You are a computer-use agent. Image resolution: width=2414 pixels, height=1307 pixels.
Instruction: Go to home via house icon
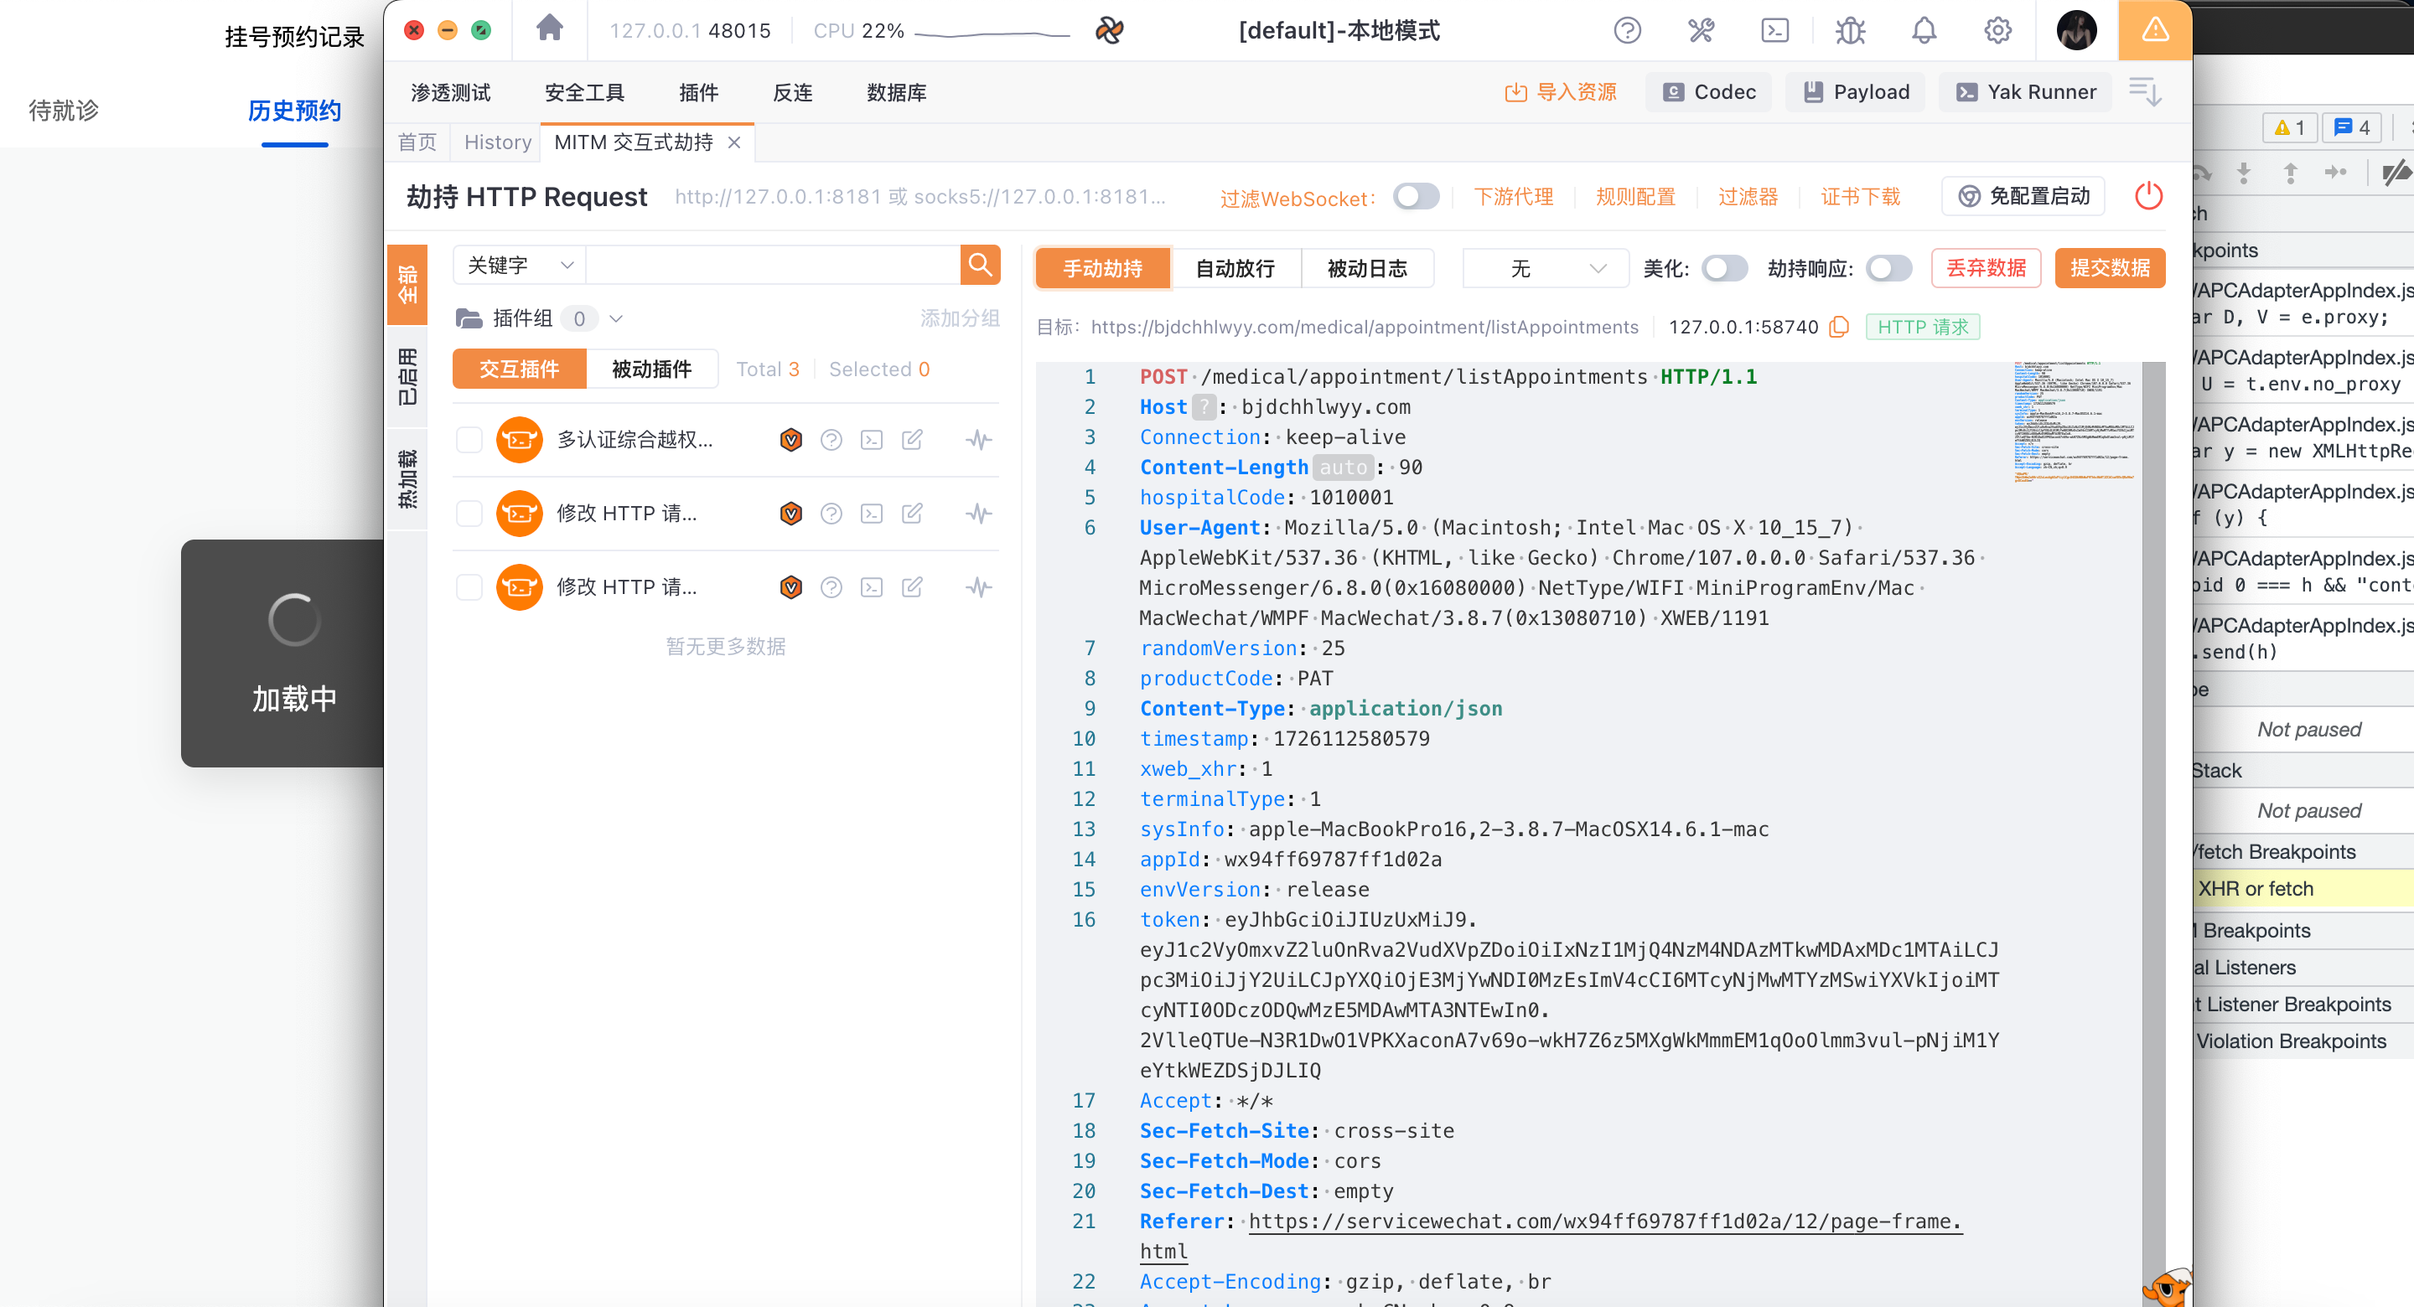click(549, 29)
